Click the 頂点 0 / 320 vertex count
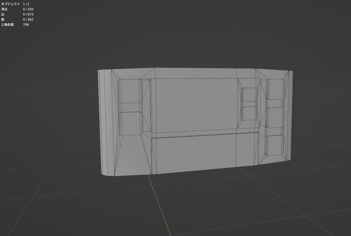The image size is (351, 236). point(17,9)
